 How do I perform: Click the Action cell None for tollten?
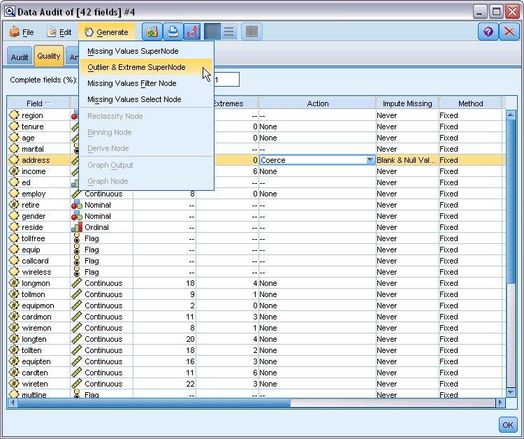pyautogui.click(x=317, y=350)
